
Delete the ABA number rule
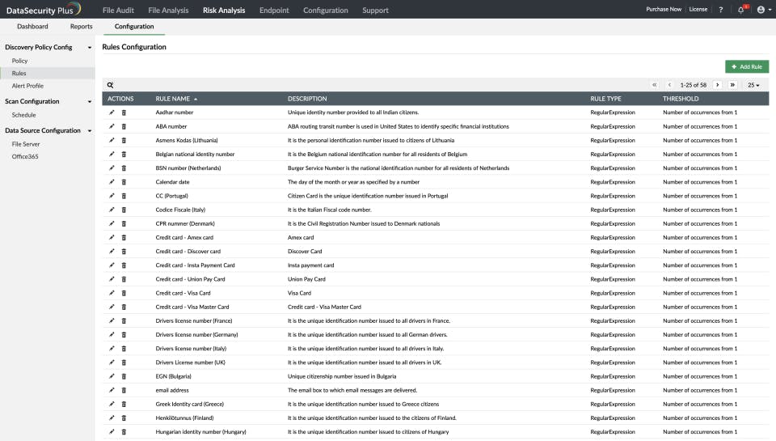124,126
